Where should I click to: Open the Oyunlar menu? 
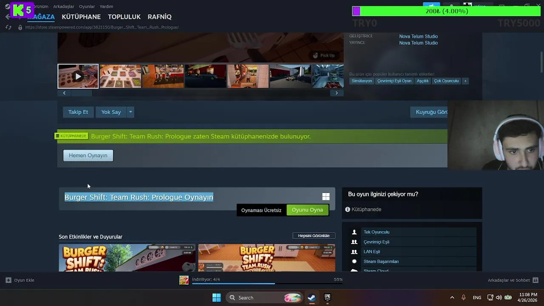tap(87, 6)
